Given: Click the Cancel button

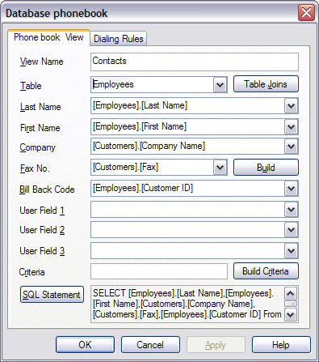Looking at the screenshot, I should [150, 345].
